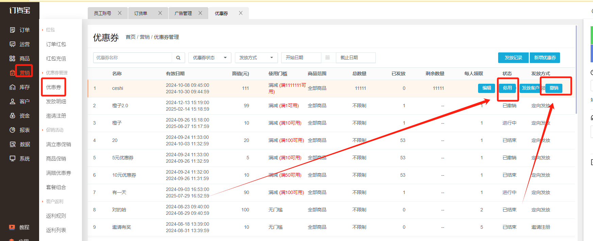593x241 pixels.
Task: Click the 邀请注册 cell in the 邀请有奖 row
Action: click(x=541, y=227)
